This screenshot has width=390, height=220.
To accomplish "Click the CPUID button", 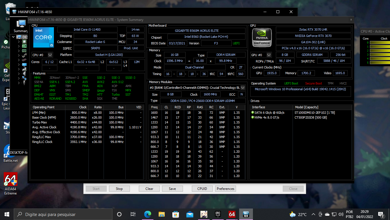I will (202, 189).
